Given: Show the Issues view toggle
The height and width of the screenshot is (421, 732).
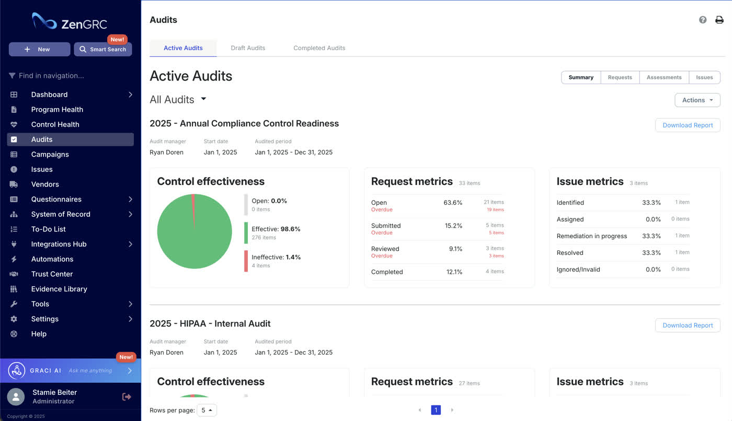Looking at the screenshot, I should pyautogui.click(x=704, y=77).
